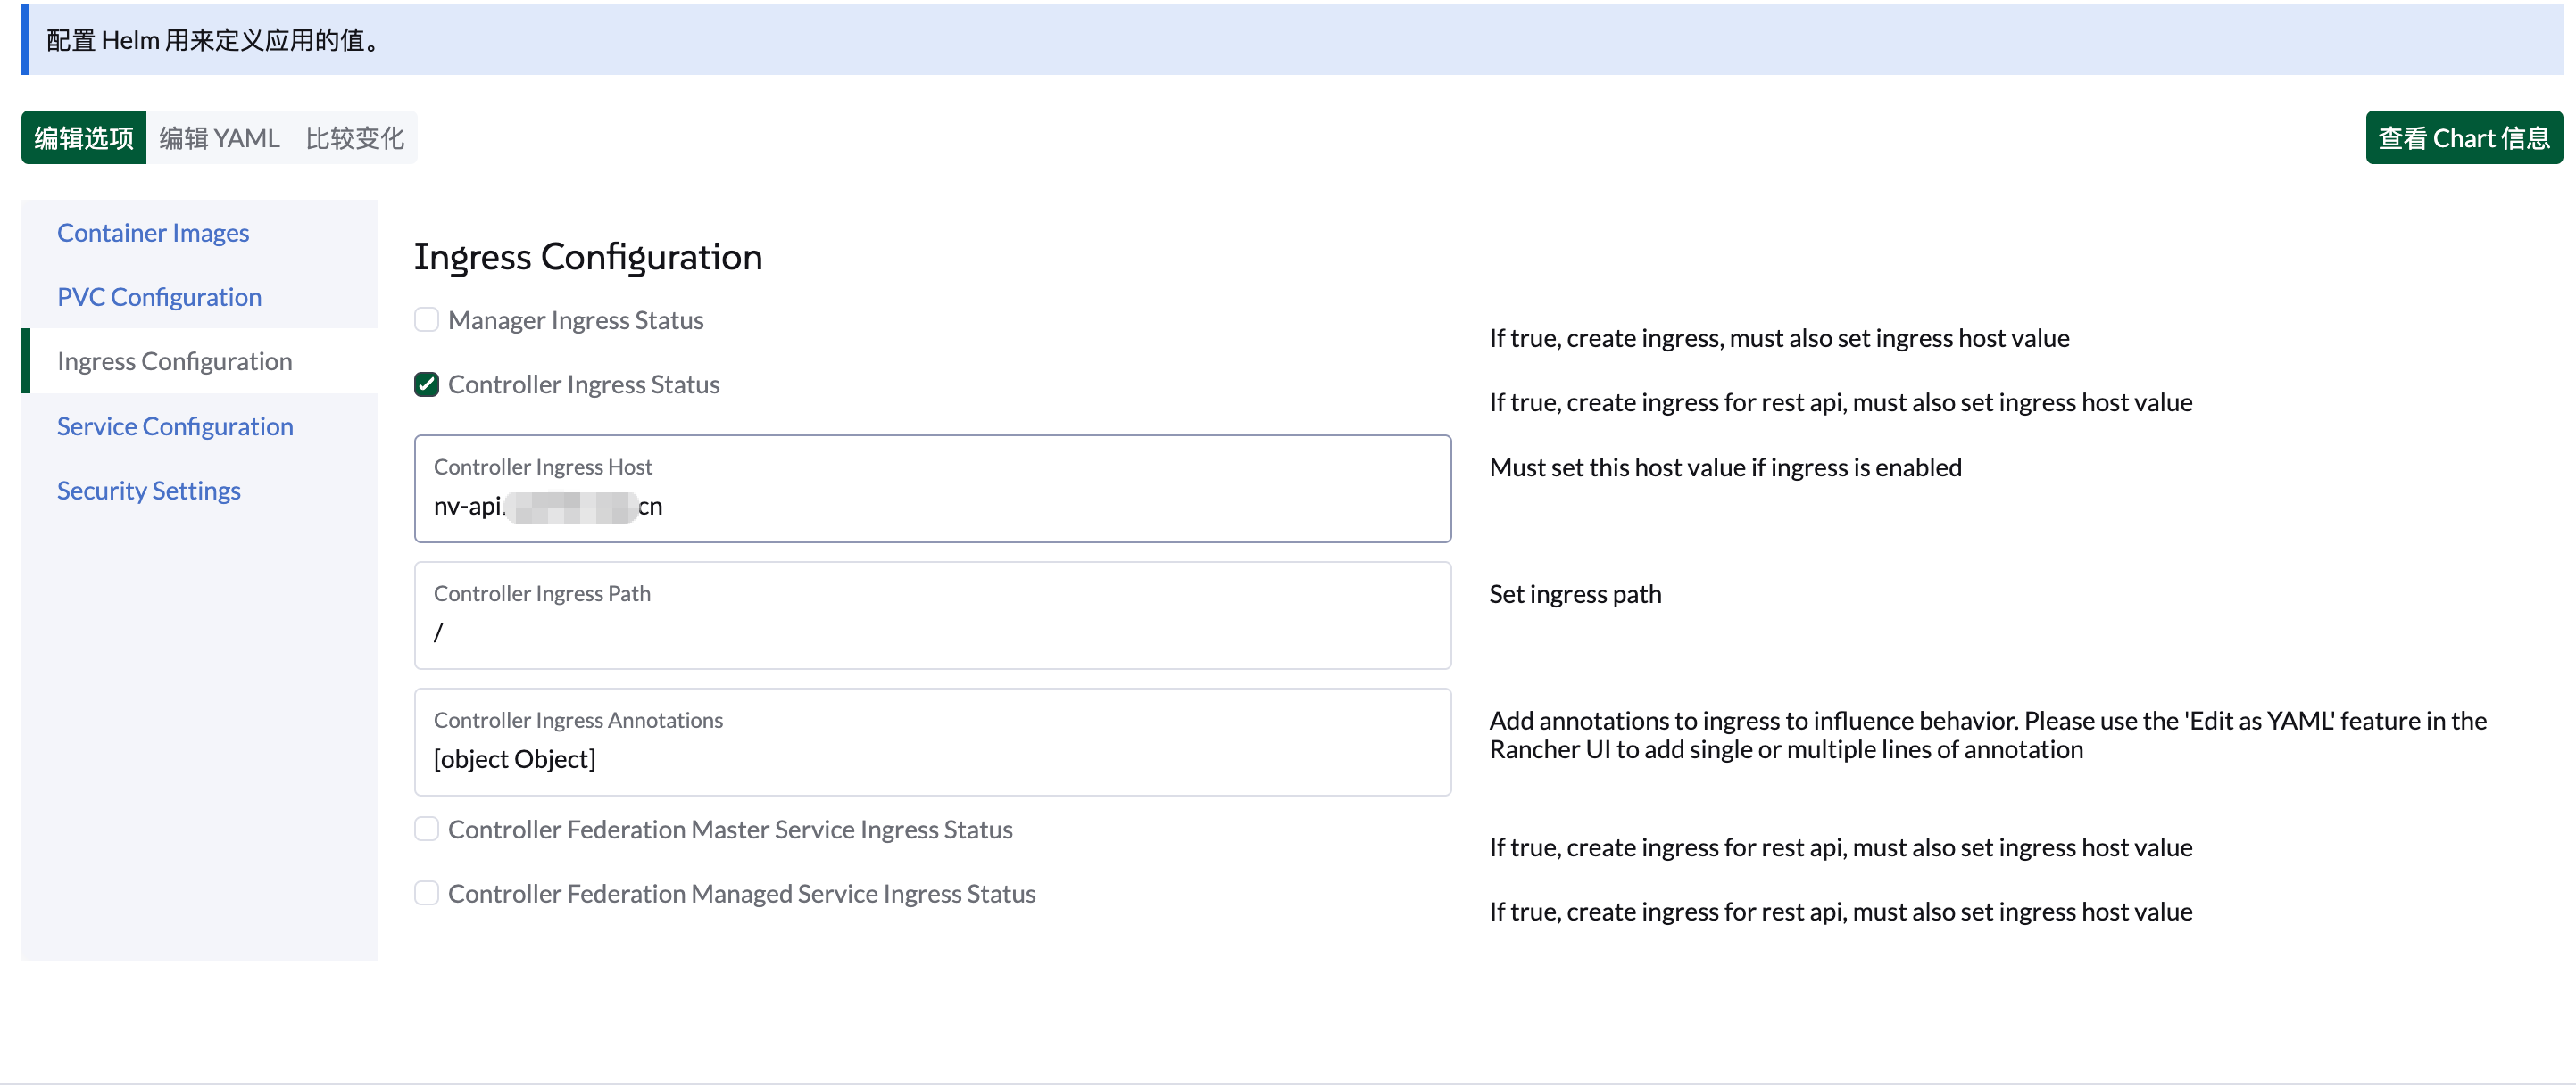Enable Controller Federation Master Service Ingress Status
The width and height of the screenshot is (2576, 1090).
(x=426, y=830)
